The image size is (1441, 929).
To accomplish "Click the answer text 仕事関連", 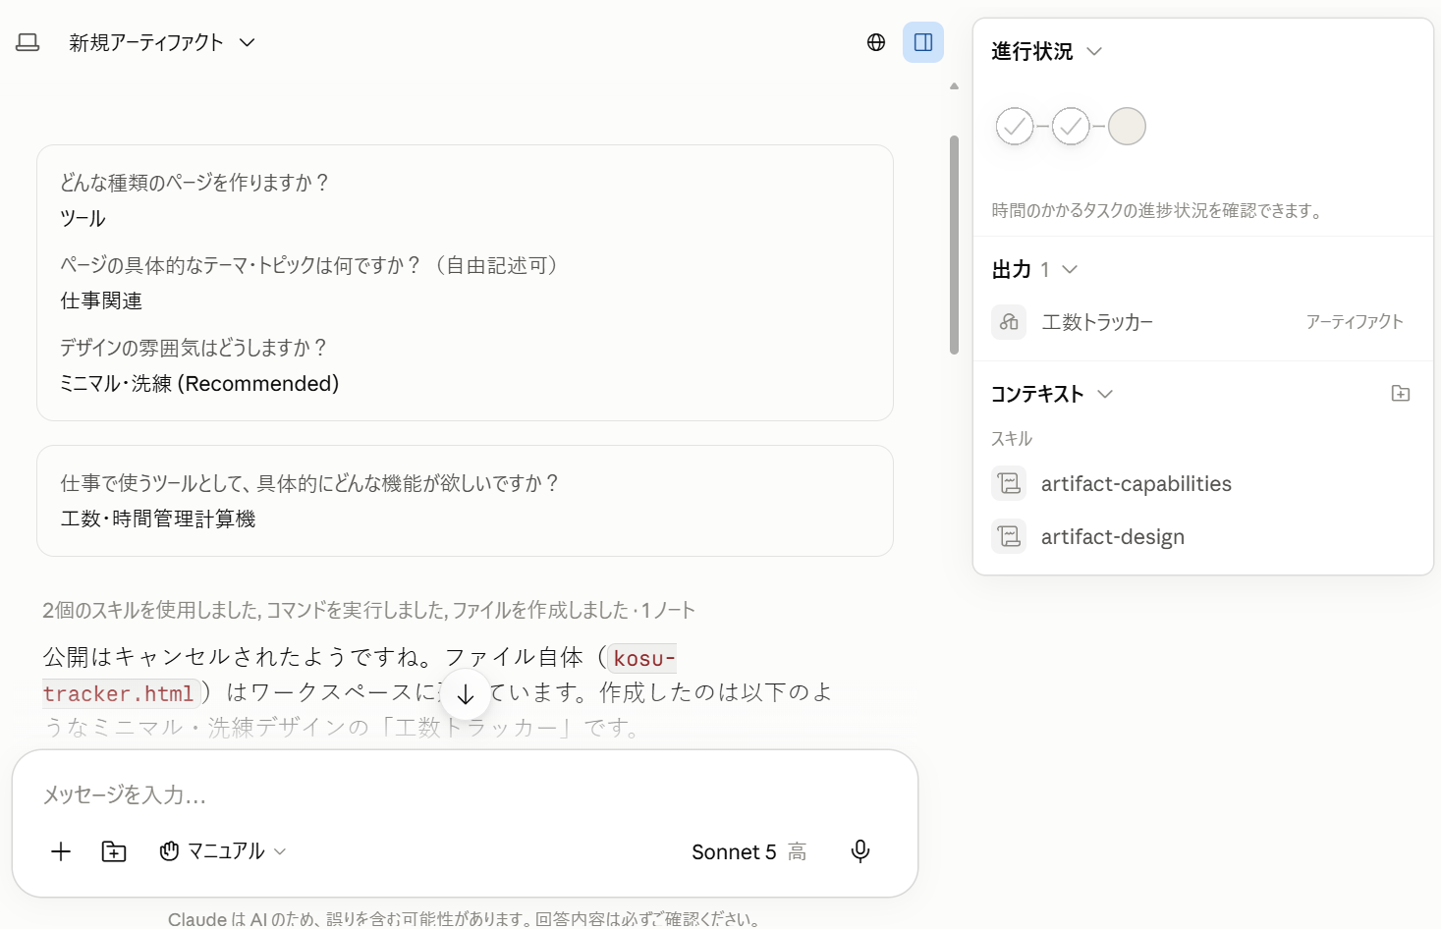I will 101,301.
